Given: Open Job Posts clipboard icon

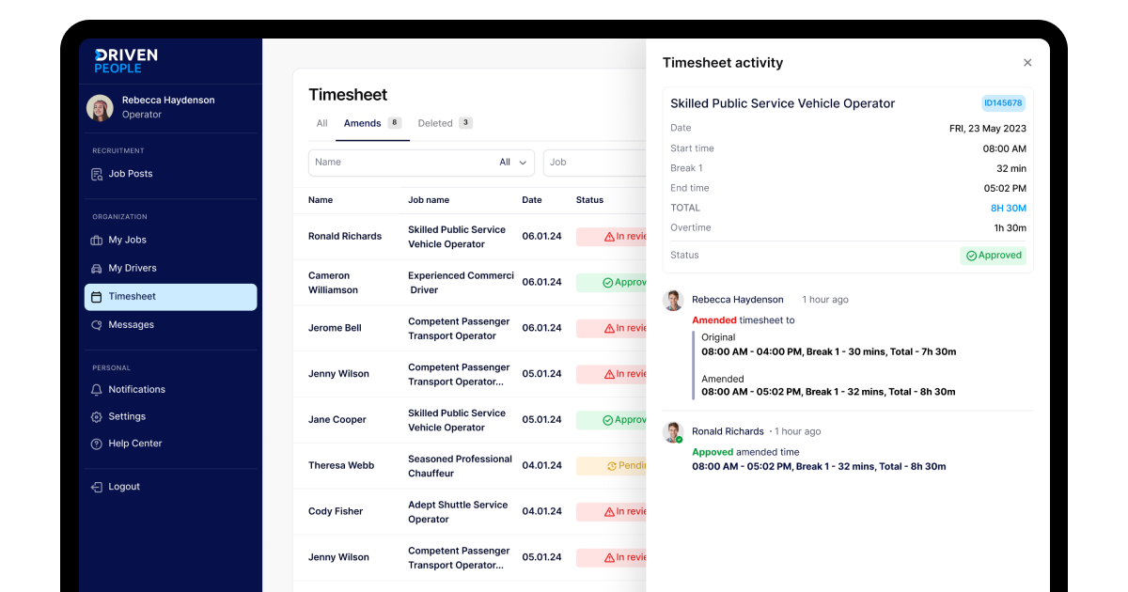Looking at the screenshot, I should tap(97, 174).
